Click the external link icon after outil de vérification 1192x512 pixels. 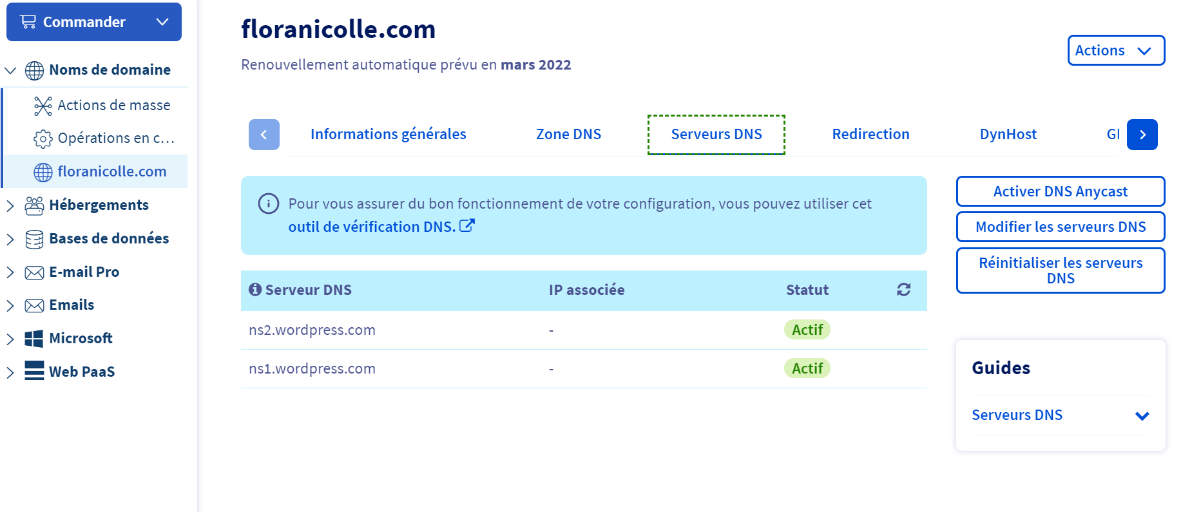(x=467, y=226)
